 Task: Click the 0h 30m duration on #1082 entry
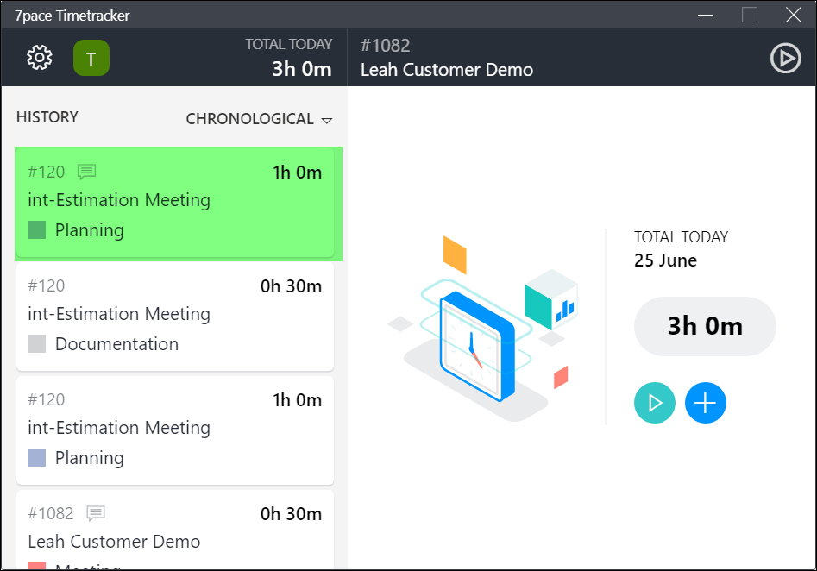click(x=291, y=514)
